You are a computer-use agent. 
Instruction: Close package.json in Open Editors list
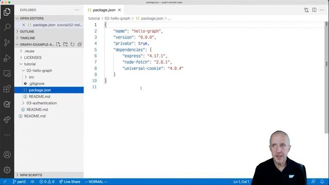click(24, 25)
